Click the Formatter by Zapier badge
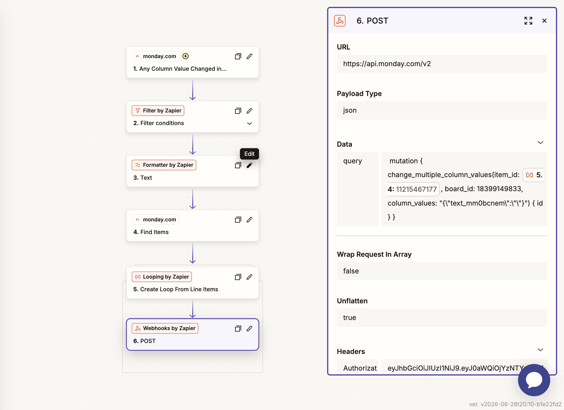The height and width of the screenshot is (410, 564). (164, 165)
